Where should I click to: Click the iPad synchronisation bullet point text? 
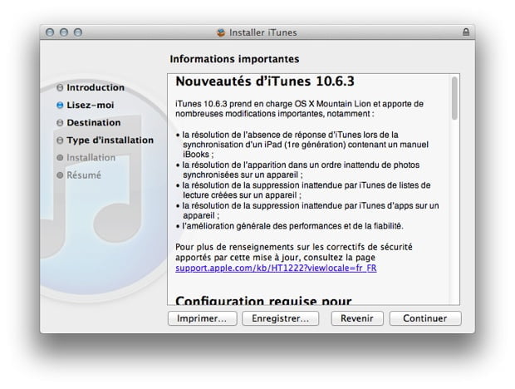(x=302, y=145)
